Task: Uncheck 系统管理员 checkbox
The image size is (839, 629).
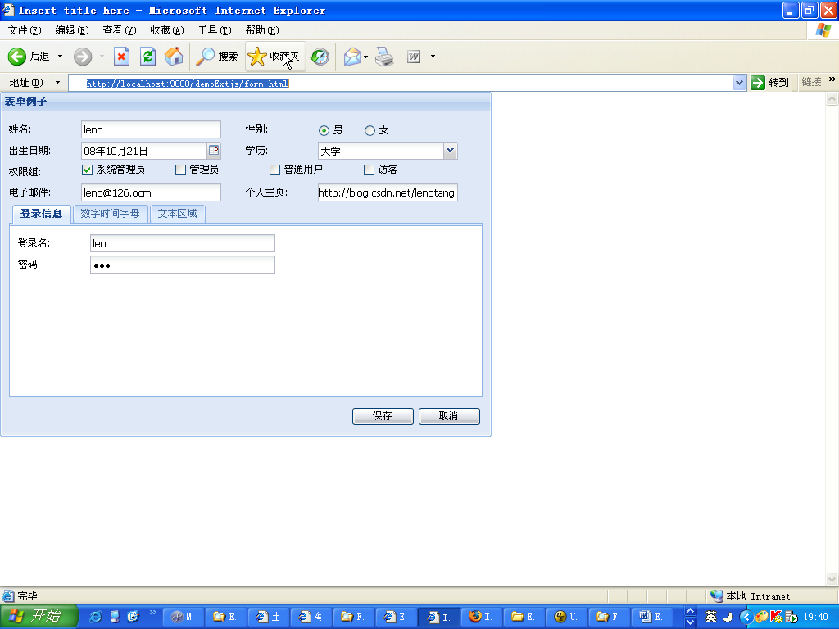Action: pyautogui.click(x=87, y=170)
